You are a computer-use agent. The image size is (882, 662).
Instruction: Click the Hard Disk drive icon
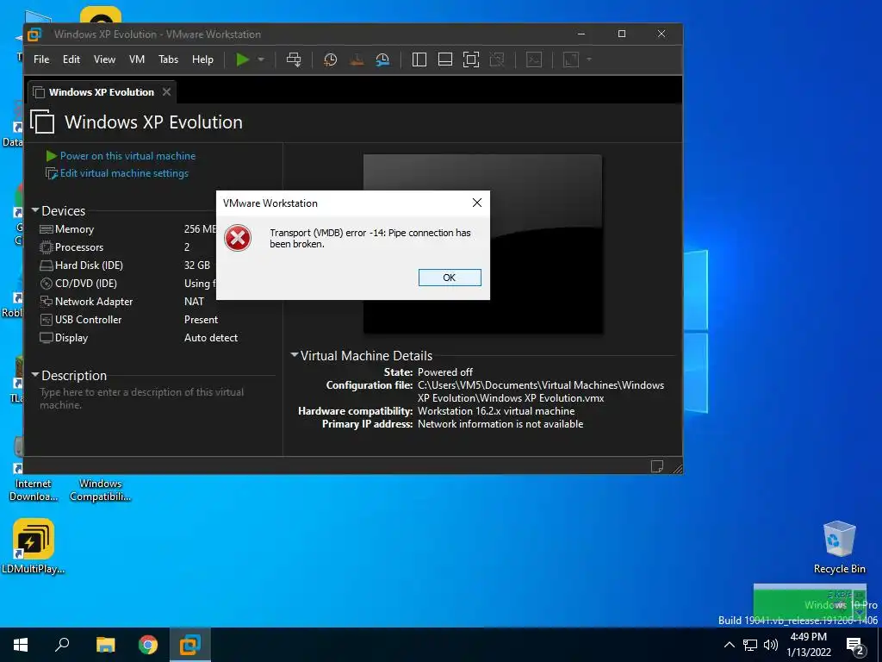point(47,265)
